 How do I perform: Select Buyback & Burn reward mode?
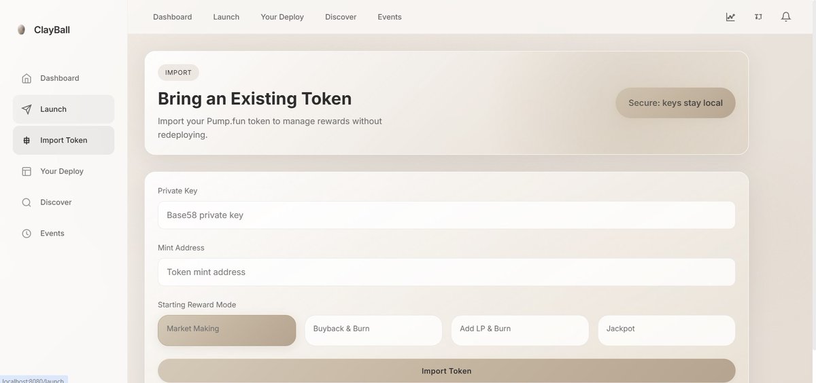click(x=373, y=331)
